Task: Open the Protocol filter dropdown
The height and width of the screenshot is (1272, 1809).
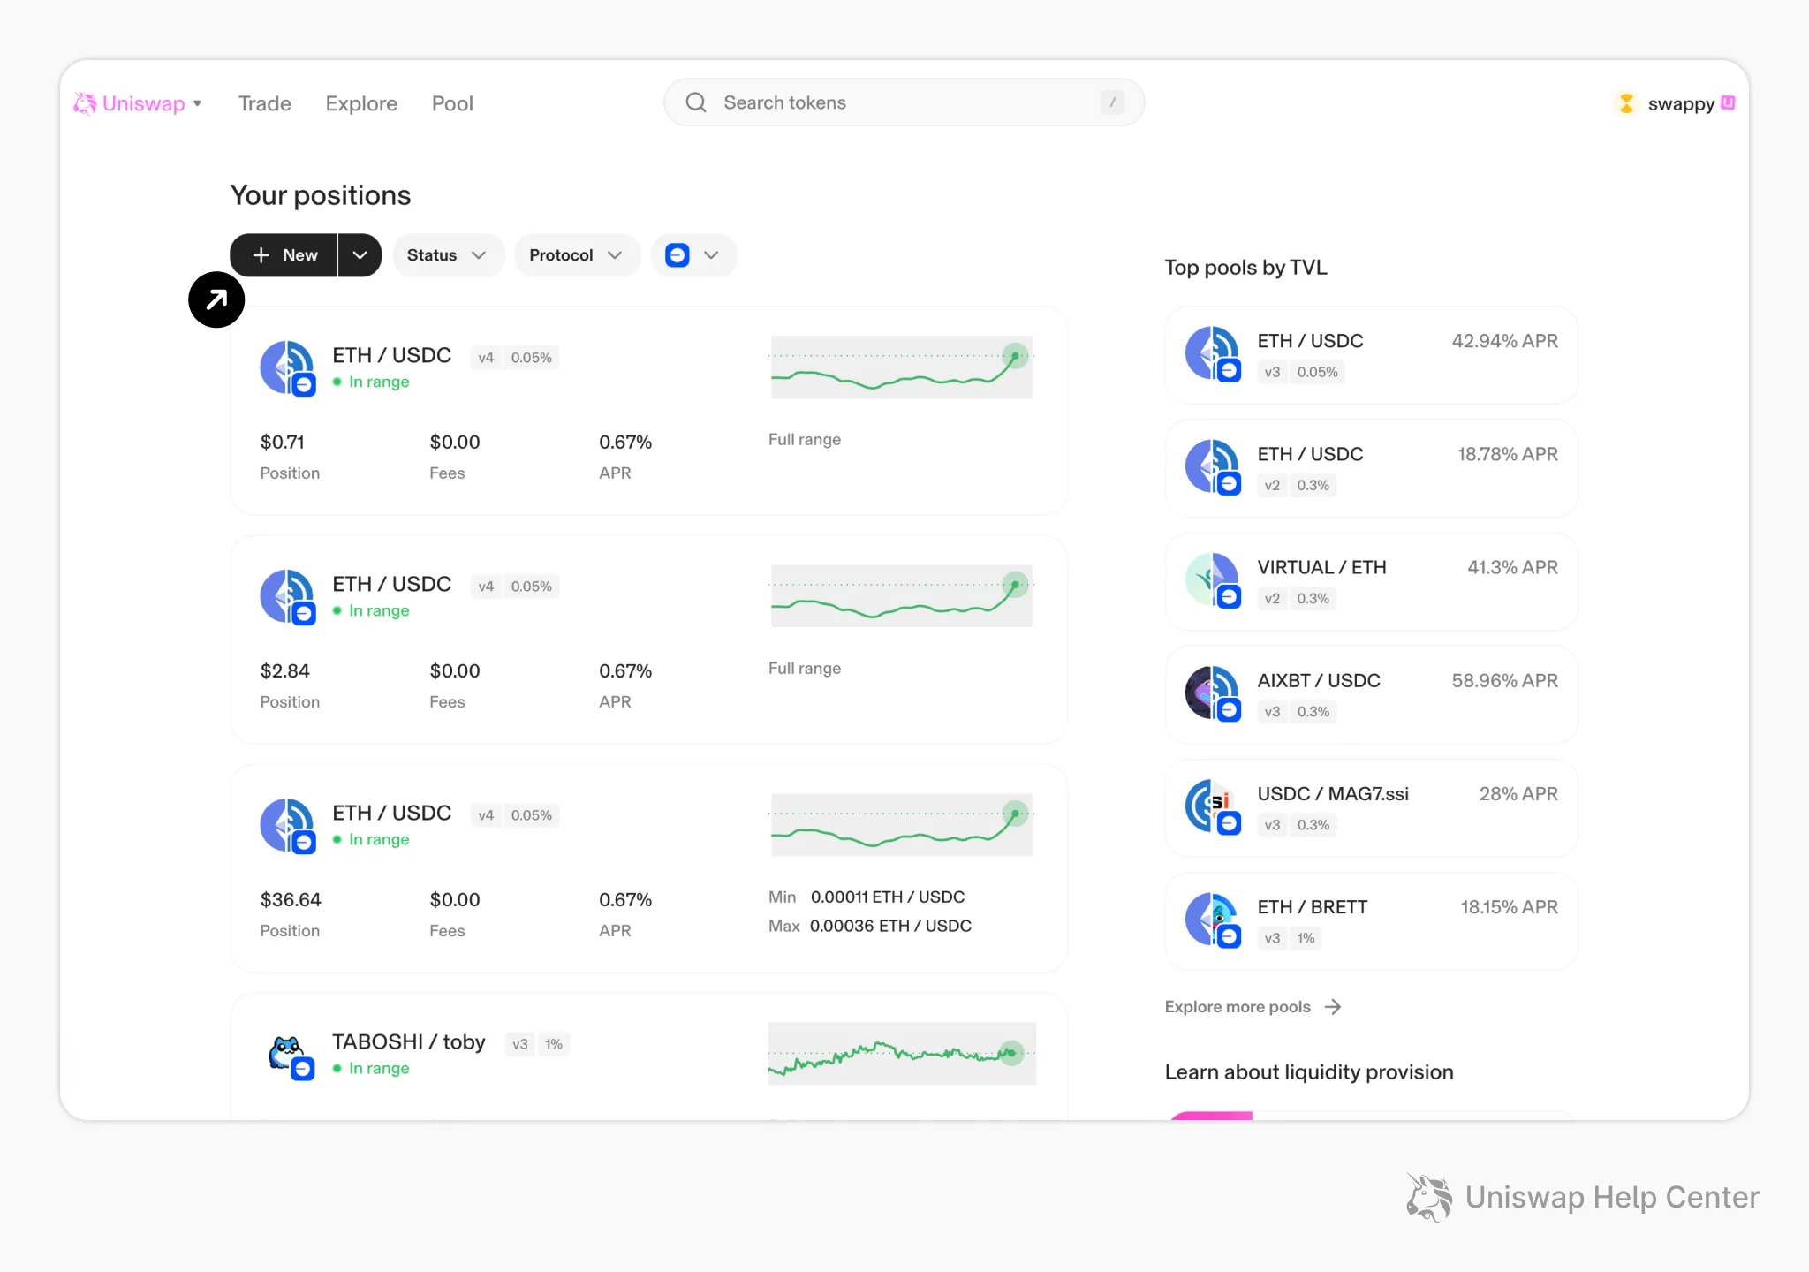Action: pos(576,255)
